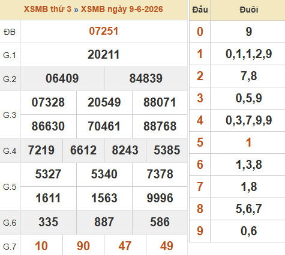Click the G.2 number 84839

[x=146, y=78]
